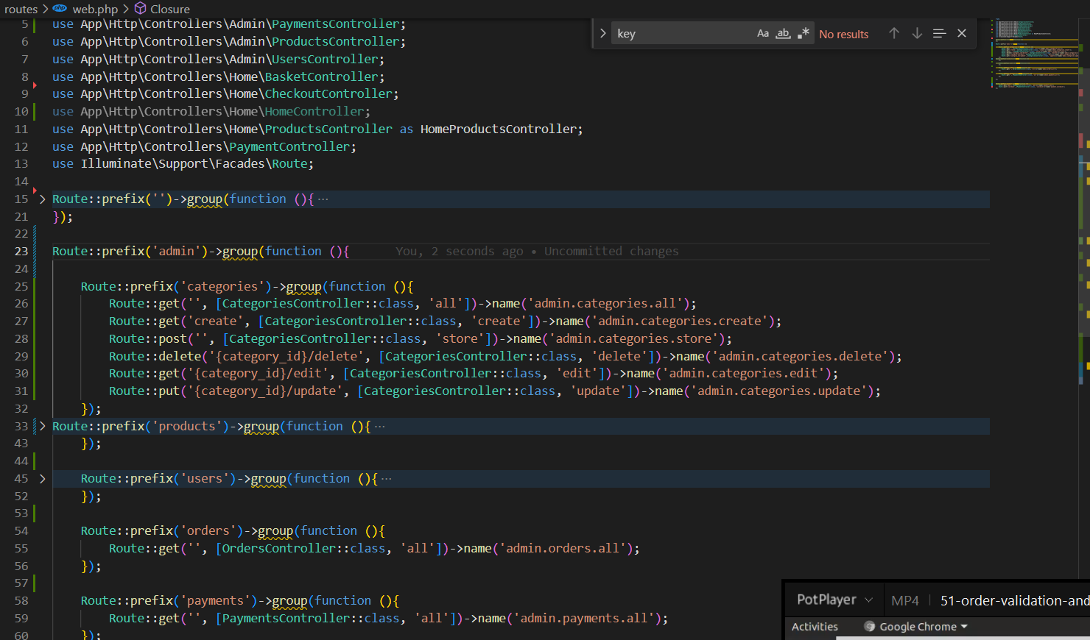Click the MP4 label in PotPlayer
Screen dimensions: 1090x640
click(x=905, y=601)
